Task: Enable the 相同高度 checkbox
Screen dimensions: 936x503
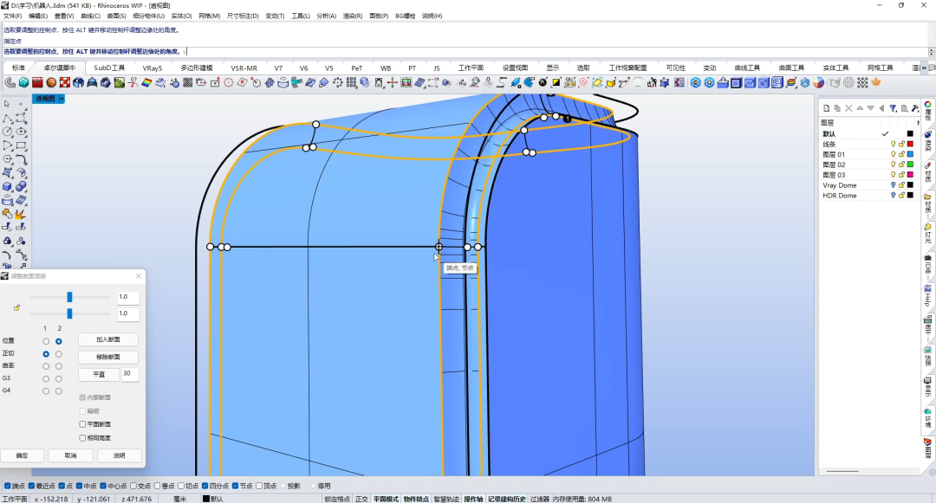Action: [82, 438]
